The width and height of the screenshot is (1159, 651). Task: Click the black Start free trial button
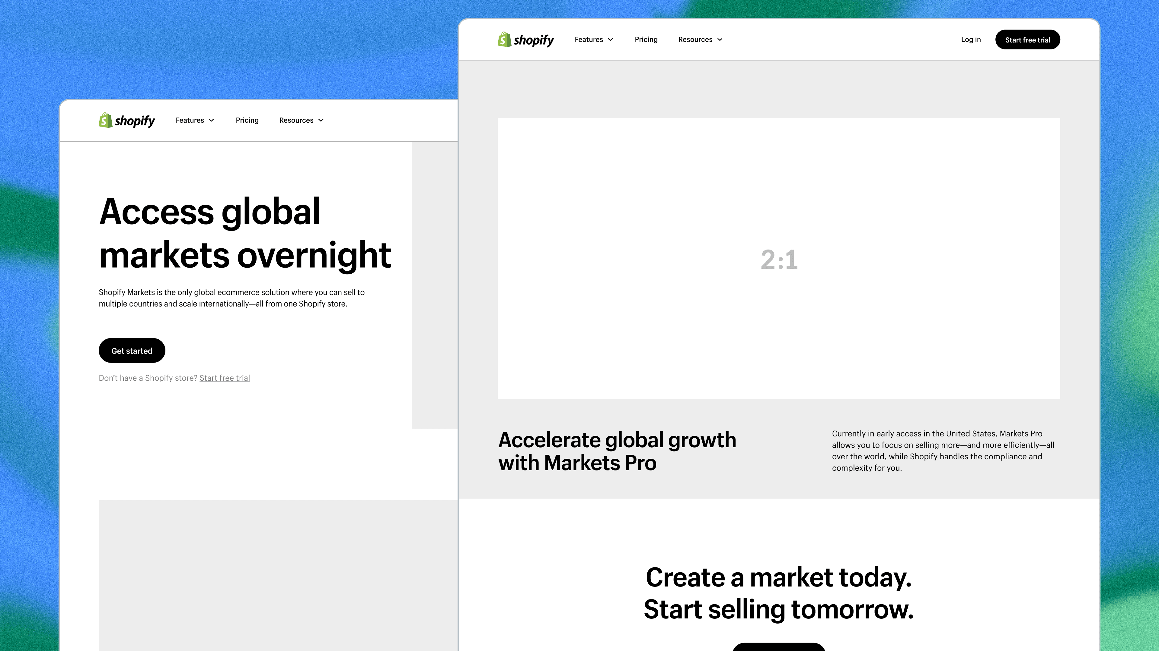1028,39
